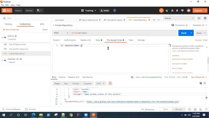Toggle response line wrap icon
The height and width of the screenshot is (118, 209).
[x=110, y=84]
